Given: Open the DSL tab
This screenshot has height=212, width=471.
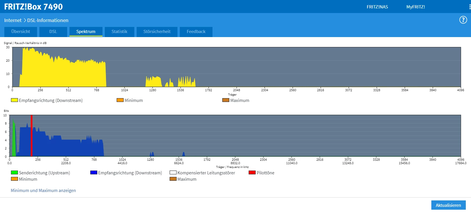Looking at the screenshot, I should coord(53,32).
